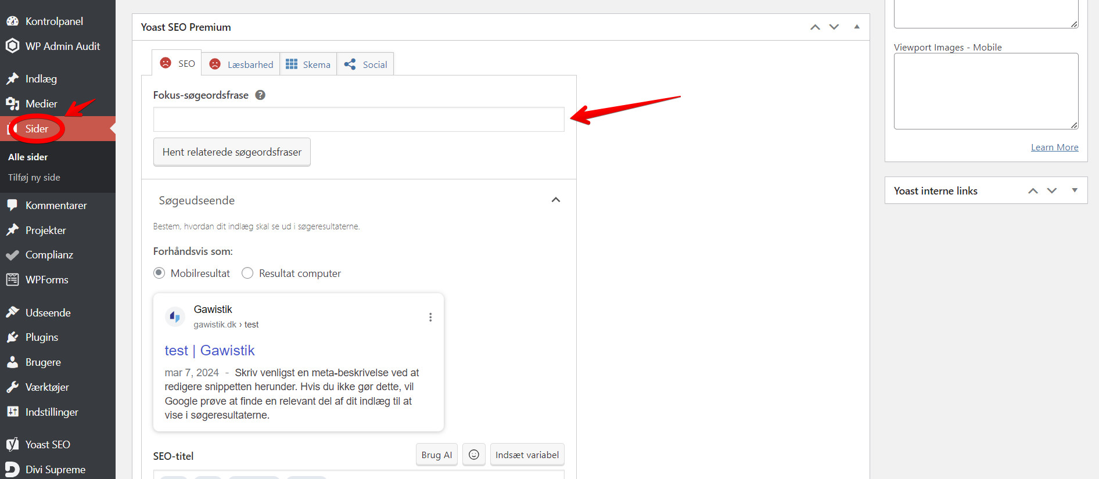Expand the Yoast interne links panel

pos(1075,190)
